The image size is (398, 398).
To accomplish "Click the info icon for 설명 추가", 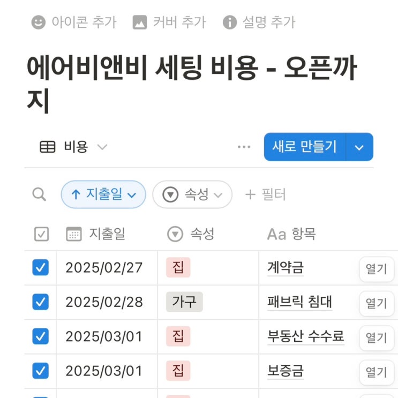I will [230, 22].
